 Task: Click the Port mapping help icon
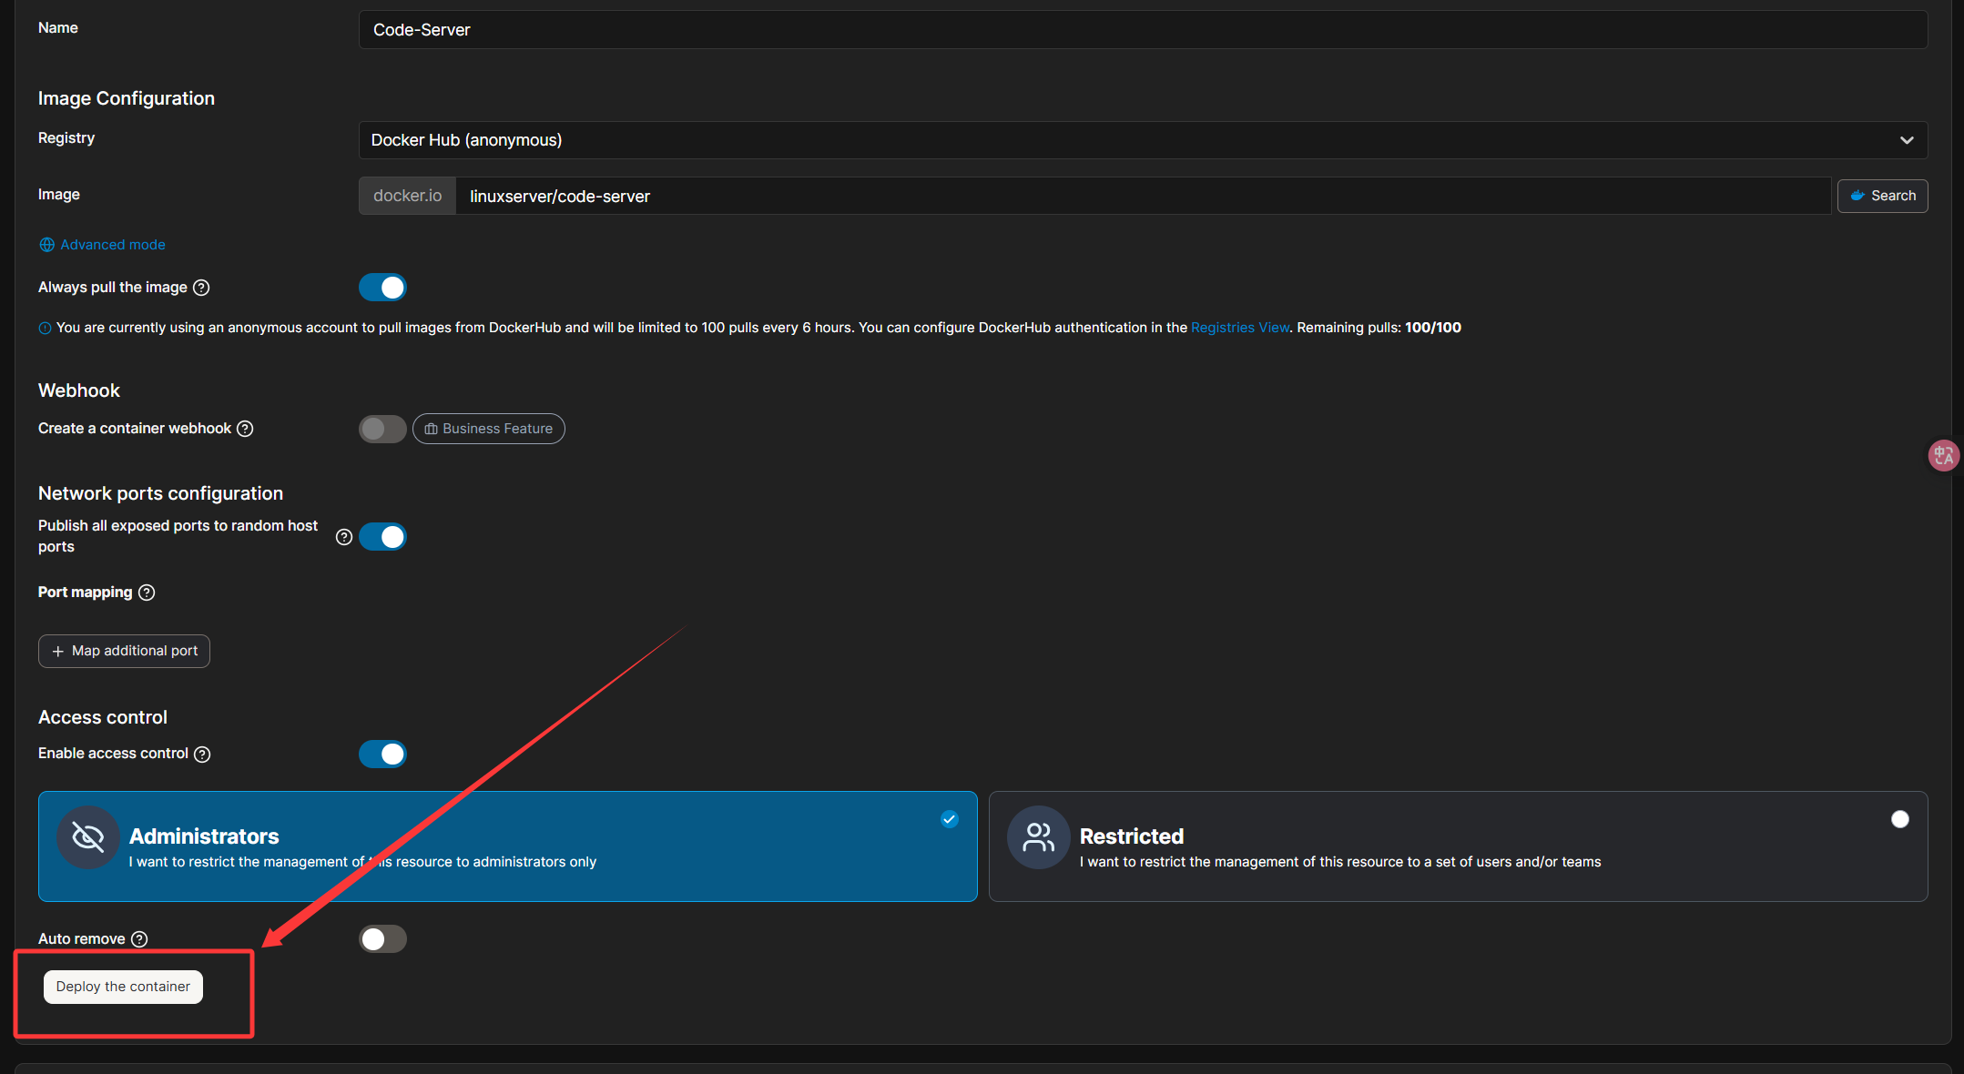[147, 593]
